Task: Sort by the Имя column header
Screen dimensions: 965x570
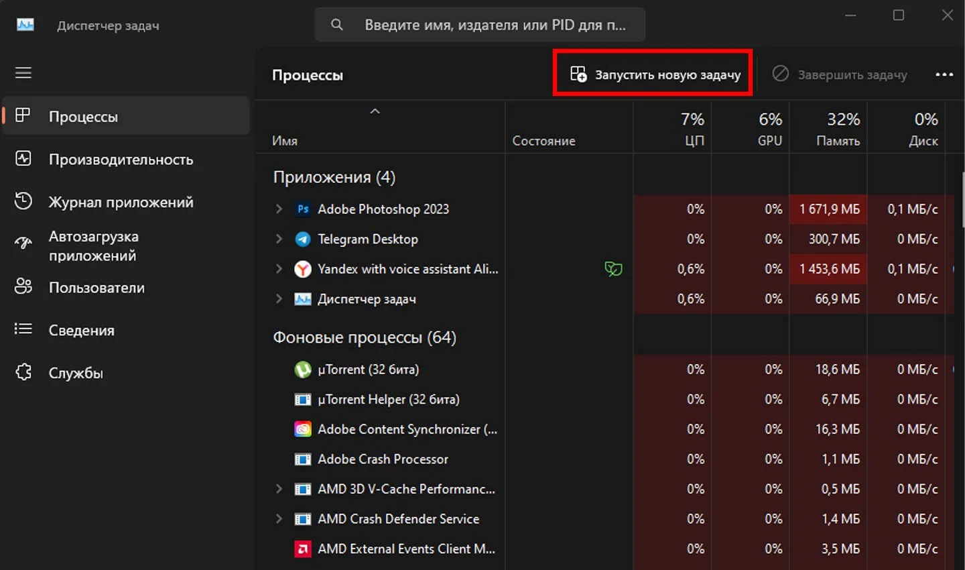Action: pos(380,127)
